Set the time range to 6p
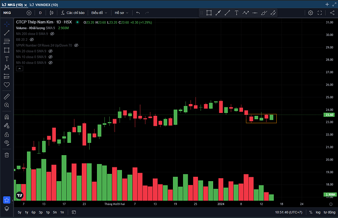Image resolution: width=338 pixels, height=218 pixels. tap(34, 213)
